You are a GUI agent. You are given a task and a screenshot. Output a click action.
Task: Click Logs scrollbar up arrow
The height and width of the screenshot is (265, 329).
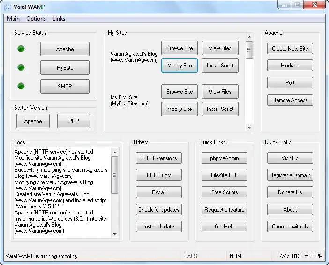(x=115, y=152)
